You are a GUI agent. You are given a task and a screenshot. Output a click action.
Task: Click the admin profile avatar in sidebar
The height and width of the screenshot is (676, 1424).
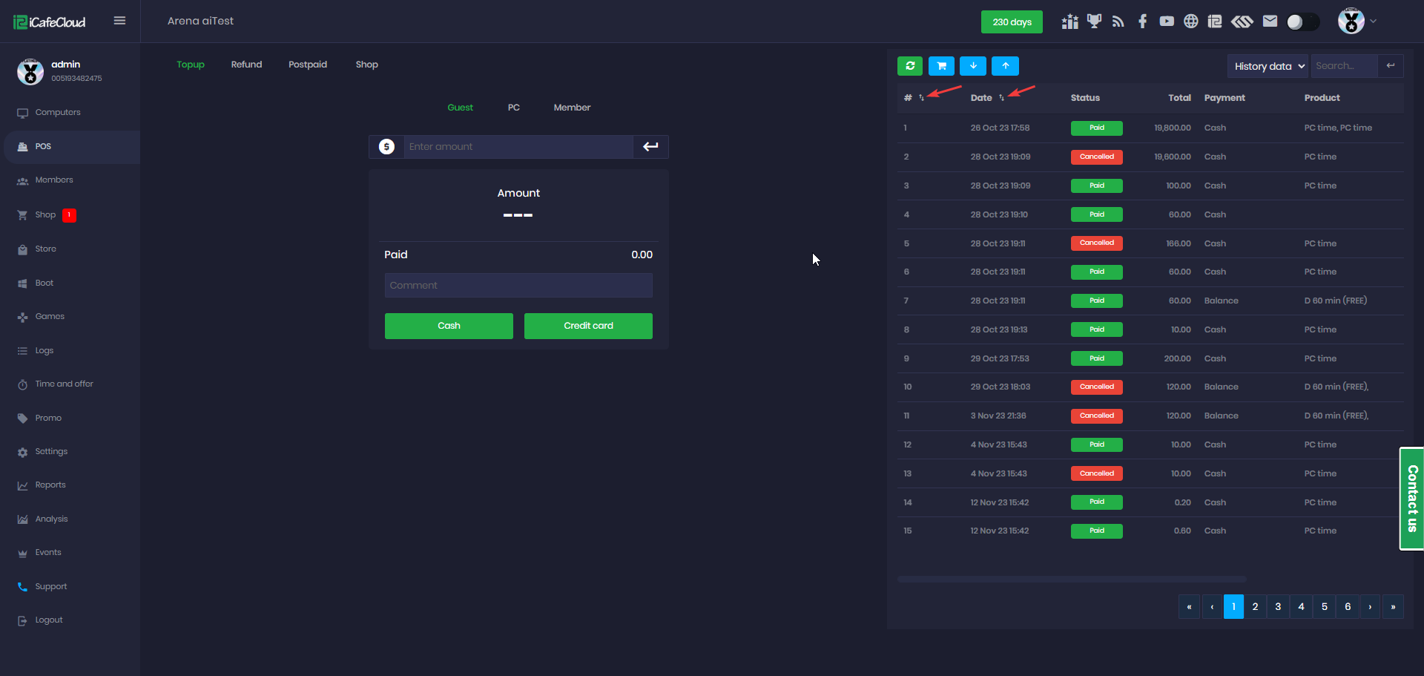30,71
